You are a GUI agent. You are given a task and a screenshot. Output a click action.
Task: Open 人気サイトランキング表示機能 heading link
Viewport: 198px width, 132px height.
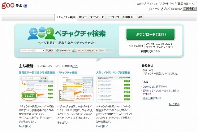tap(113, 73)
